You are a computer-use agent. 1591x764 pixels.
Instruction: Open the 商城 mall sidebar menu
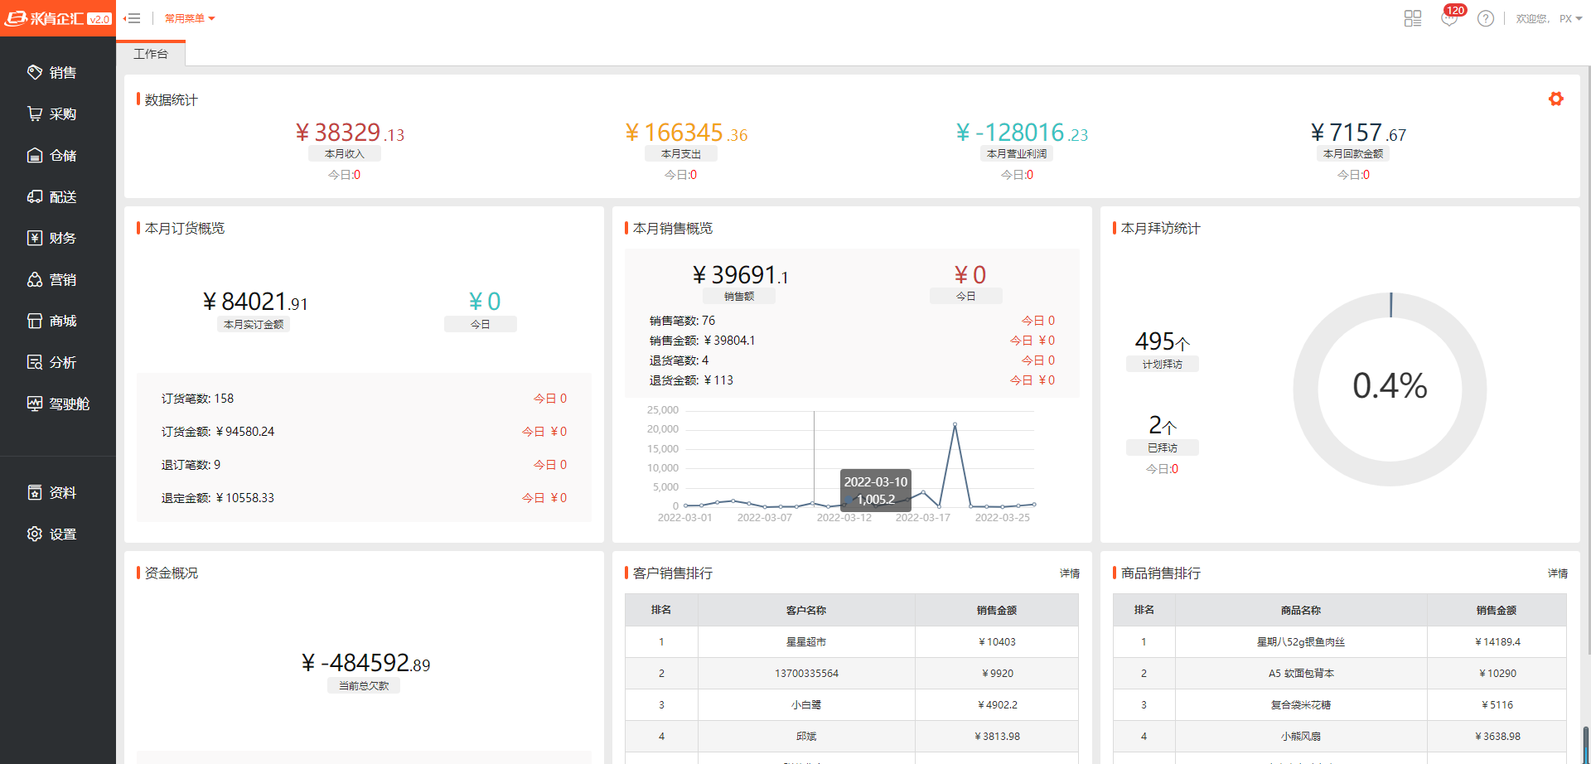click(x=52, y=322)
